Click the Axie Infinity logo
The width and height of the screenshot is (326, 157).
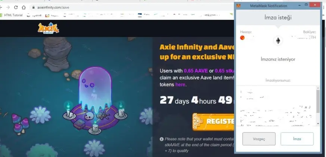(48, 28)
